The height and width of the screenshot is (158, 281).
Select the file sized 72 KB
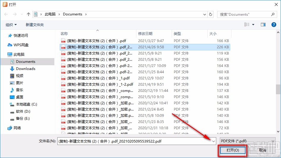point(145,128)
